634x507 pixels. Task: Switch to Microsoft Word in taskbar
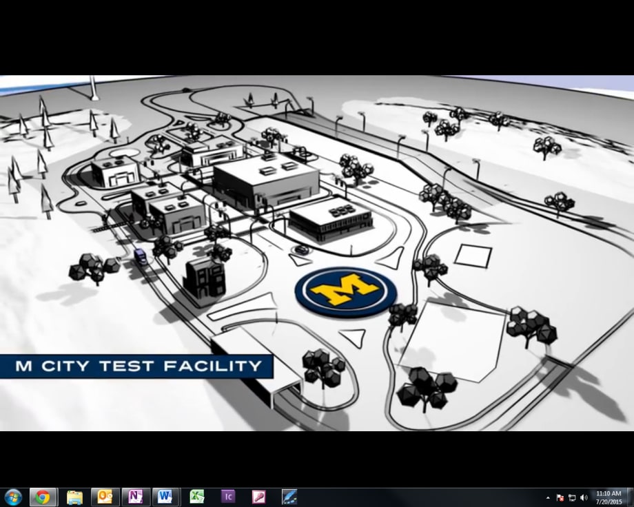pos(165,497)
